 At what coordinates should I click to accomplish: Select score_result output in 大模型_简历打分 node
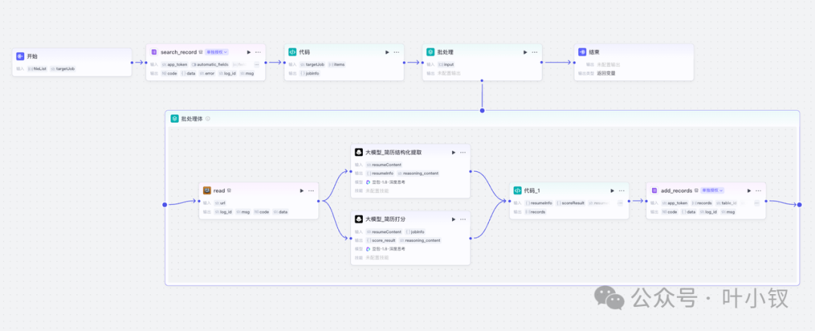pyautogui.click(x=382, y=240)
